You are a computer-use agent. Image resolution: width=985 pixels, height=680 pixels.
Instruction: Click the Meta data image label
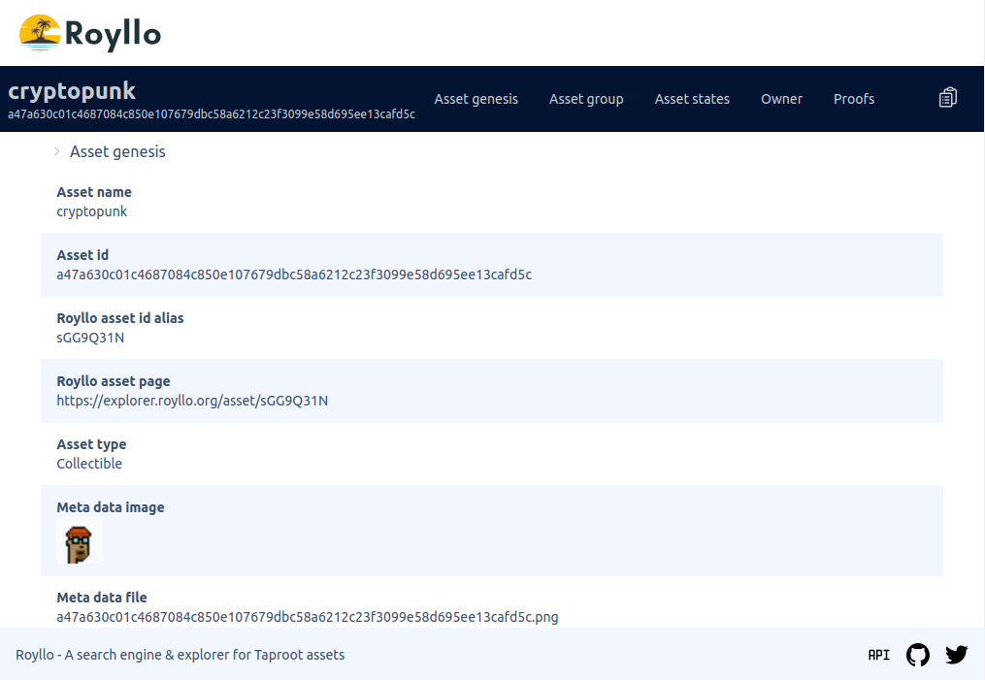click(x=111, y=507)
